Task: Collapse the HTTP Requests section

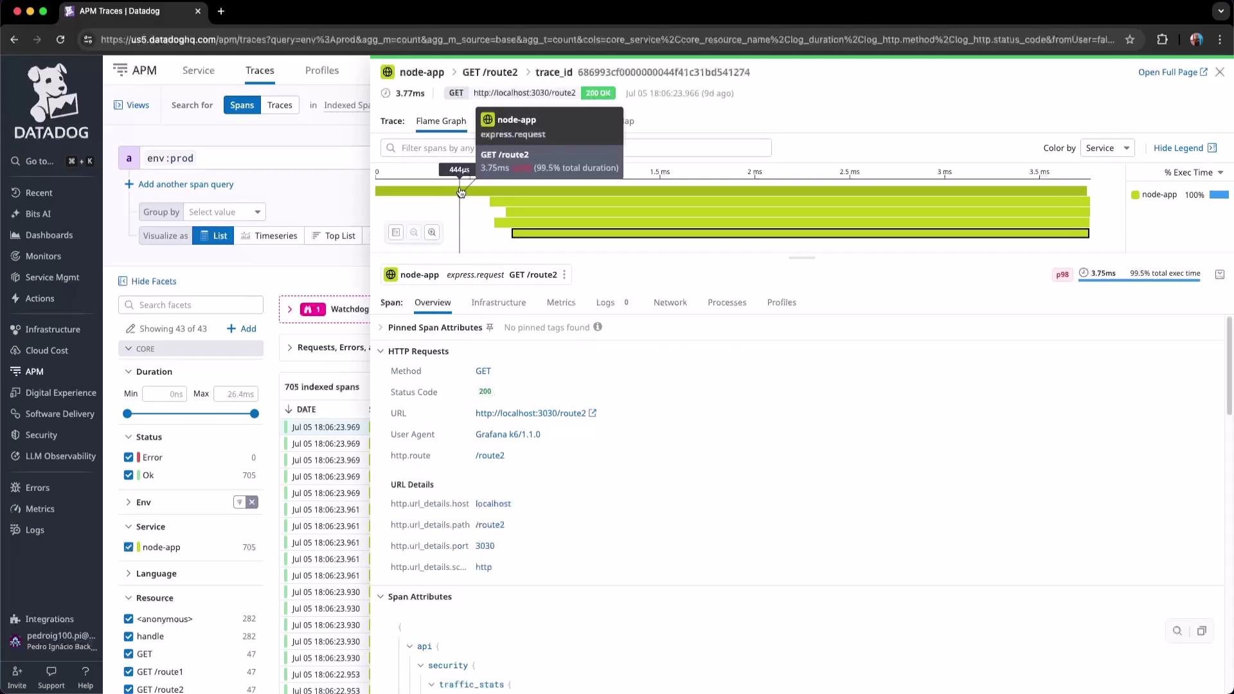Action: (x=380, y=351)
